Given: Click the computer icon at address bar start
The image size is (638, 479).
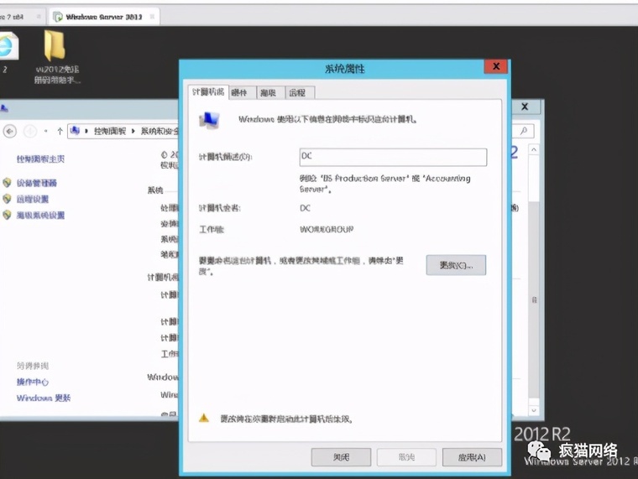Looking at the screenshot, I should [75, 131].
